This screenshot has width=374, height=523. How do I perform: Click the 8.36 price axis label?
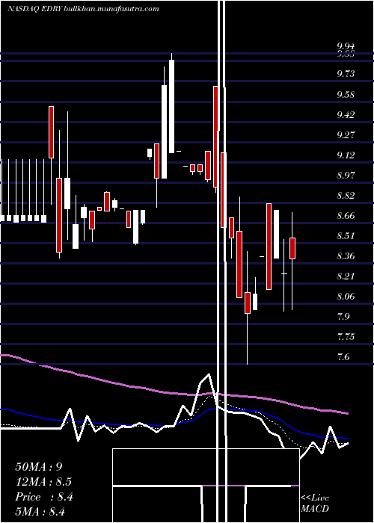point(346,256)
